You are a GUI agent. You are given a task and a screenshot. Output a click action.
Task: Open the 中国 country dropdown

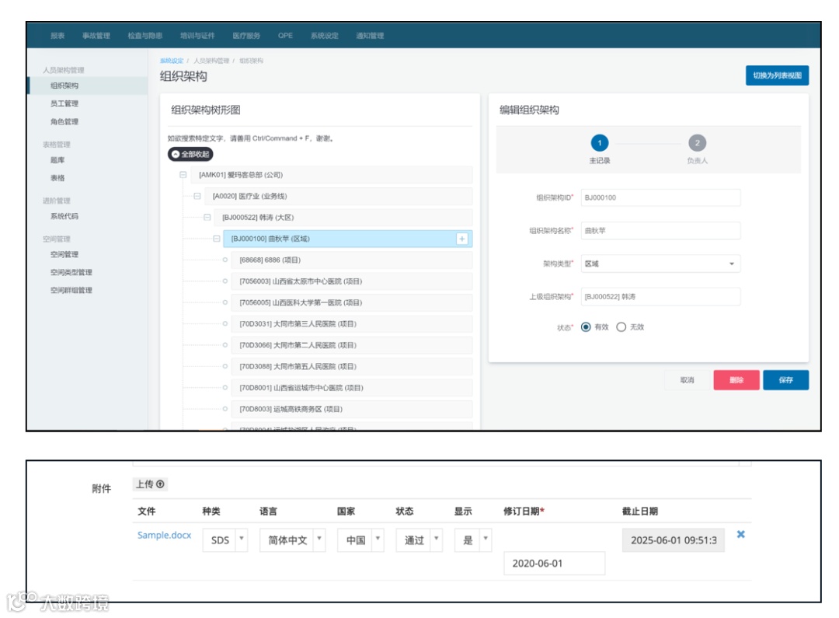[360, 539]
